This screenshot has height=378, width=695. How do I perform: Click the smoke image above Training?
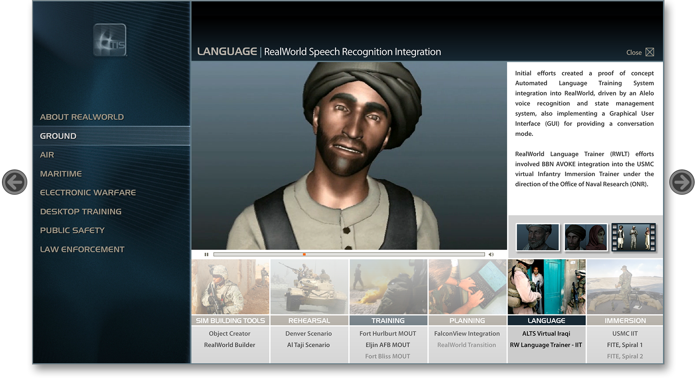(388, 287)
